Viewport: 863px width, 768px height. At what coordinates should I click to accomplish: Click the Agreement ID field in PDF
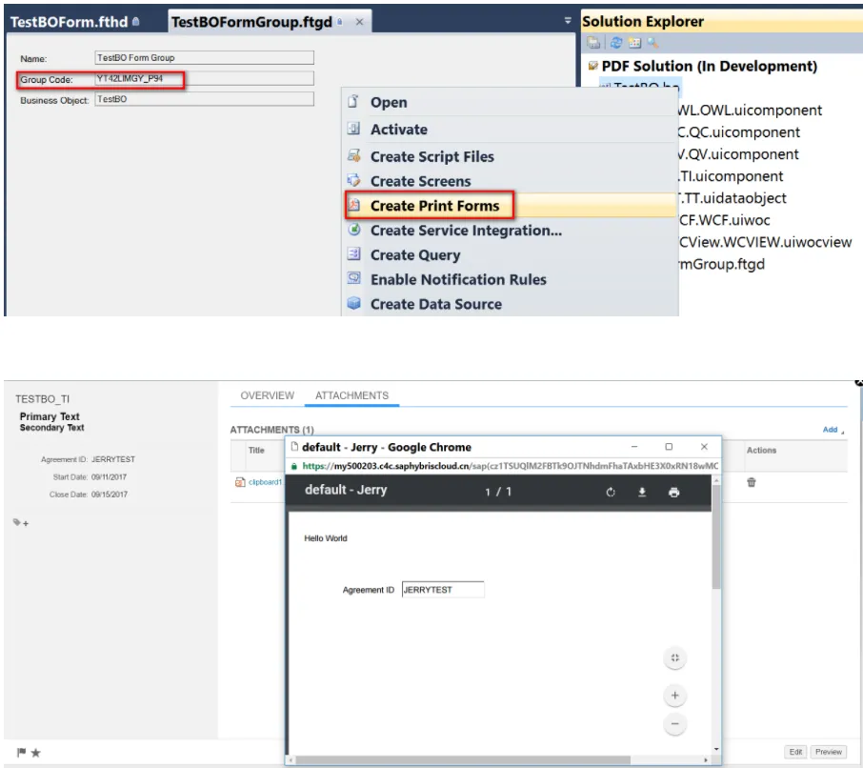point(443,590)
